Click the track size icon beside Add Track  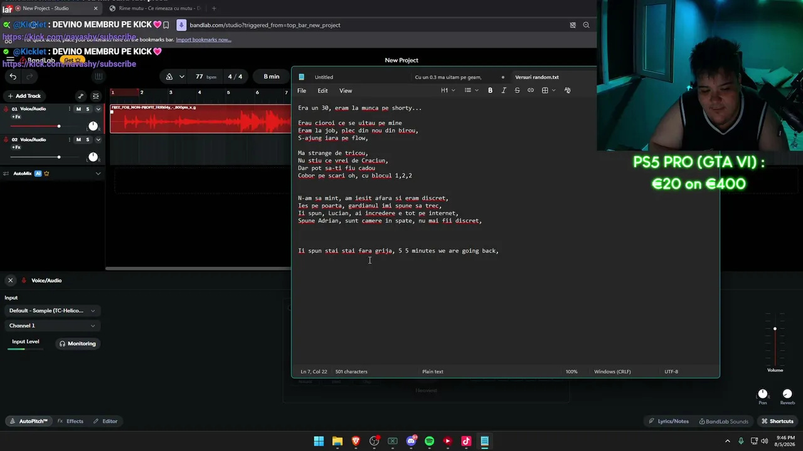(96, 96)
